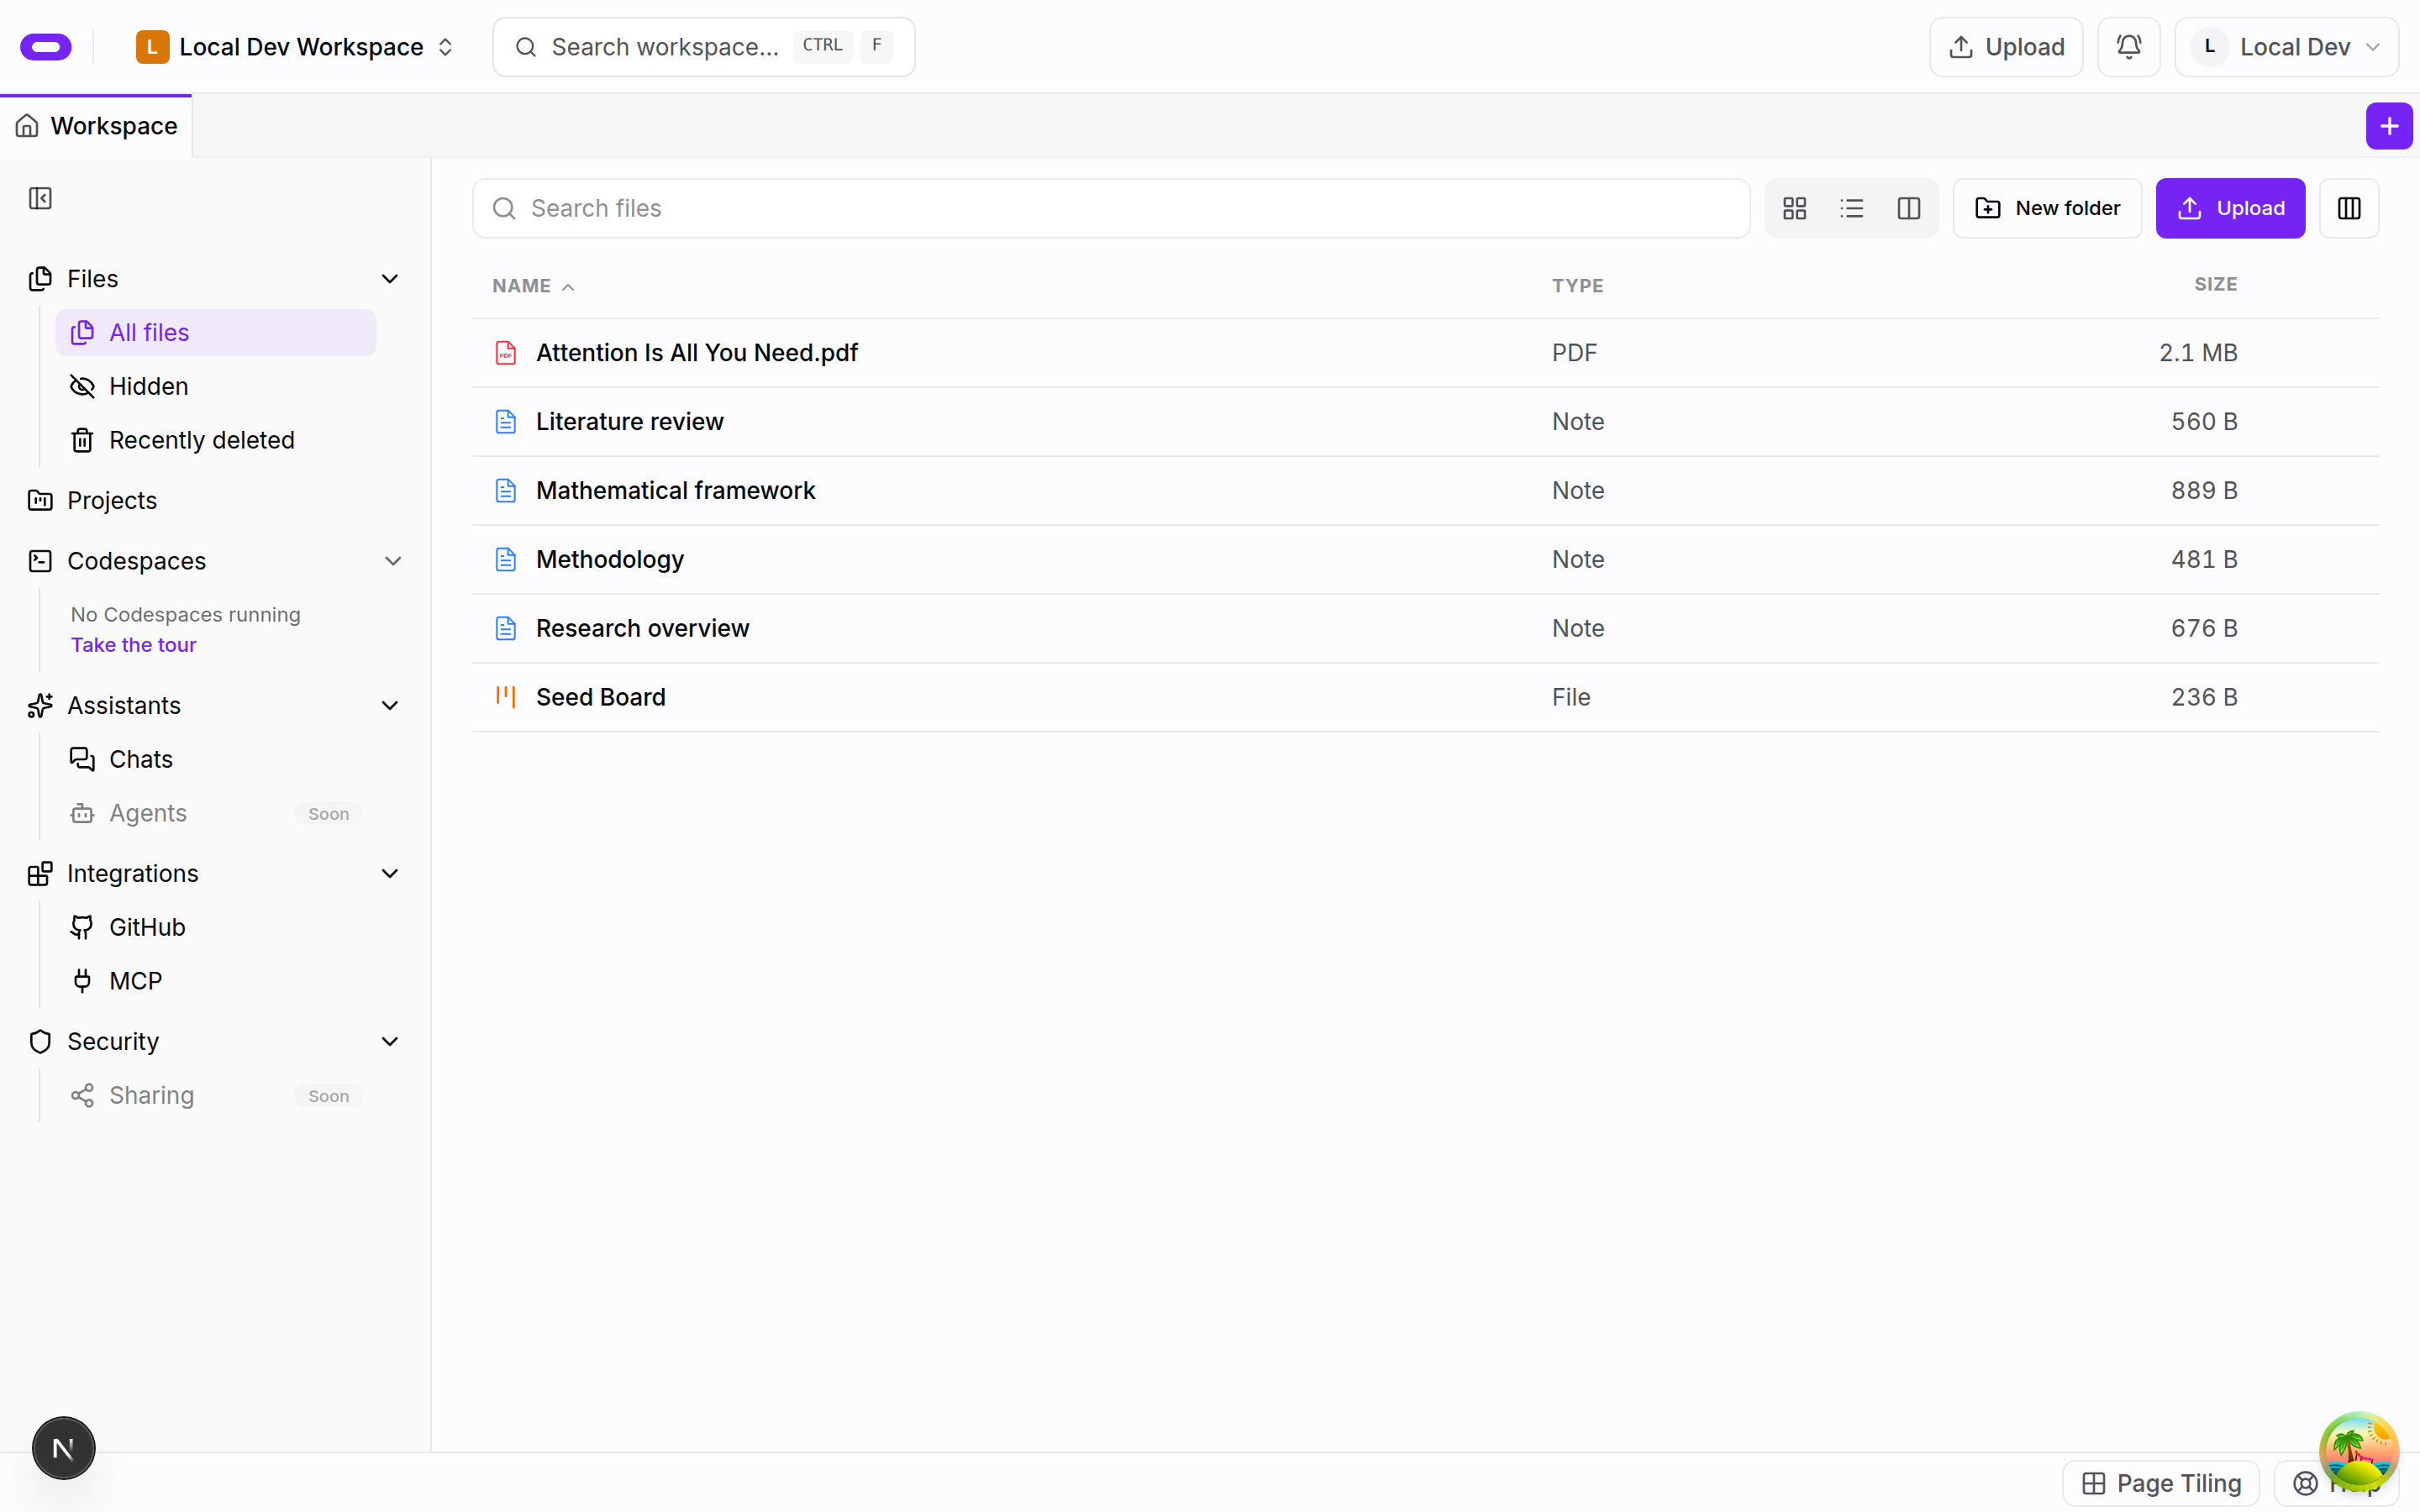
Task: Collapse the Security section chevron
Action: (390, 1042)
